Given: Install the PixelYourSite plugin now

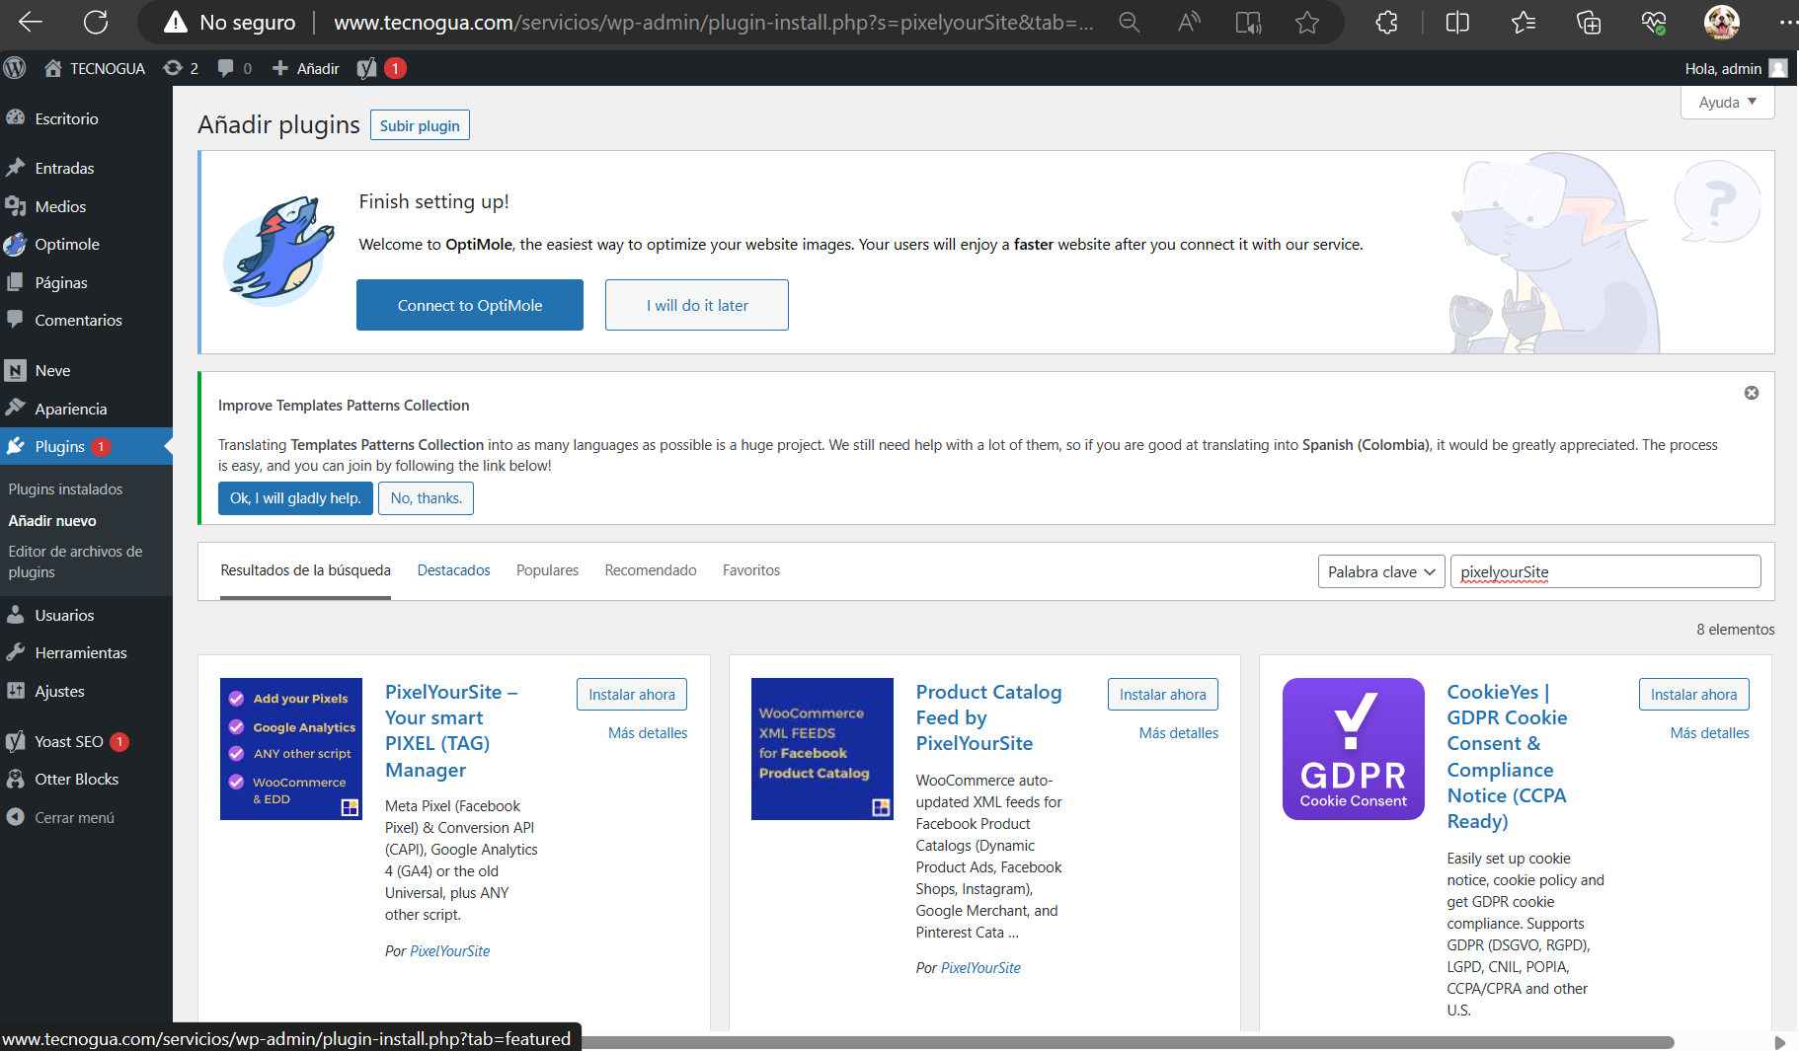Looking at the screenshot, I should [632, 695].
